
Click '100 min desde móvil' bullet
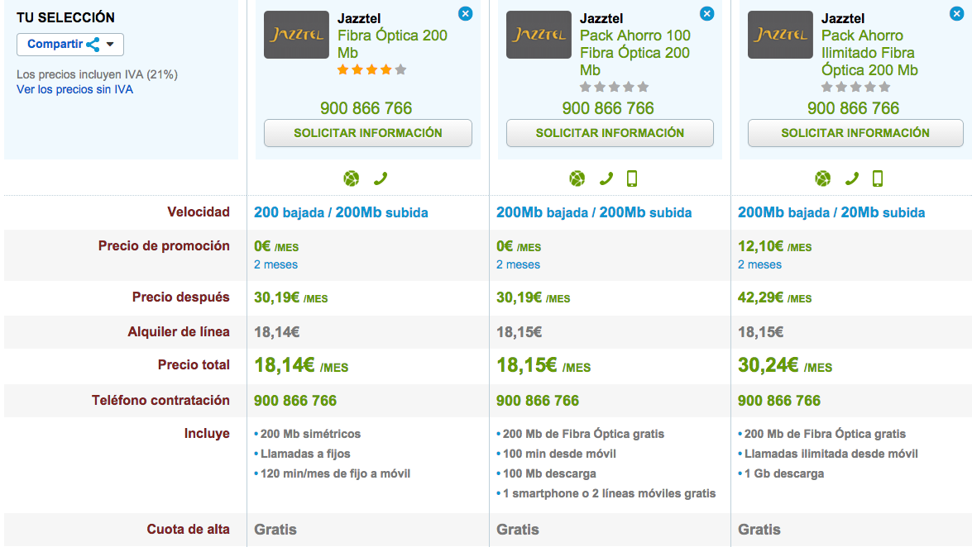(560, 454)
